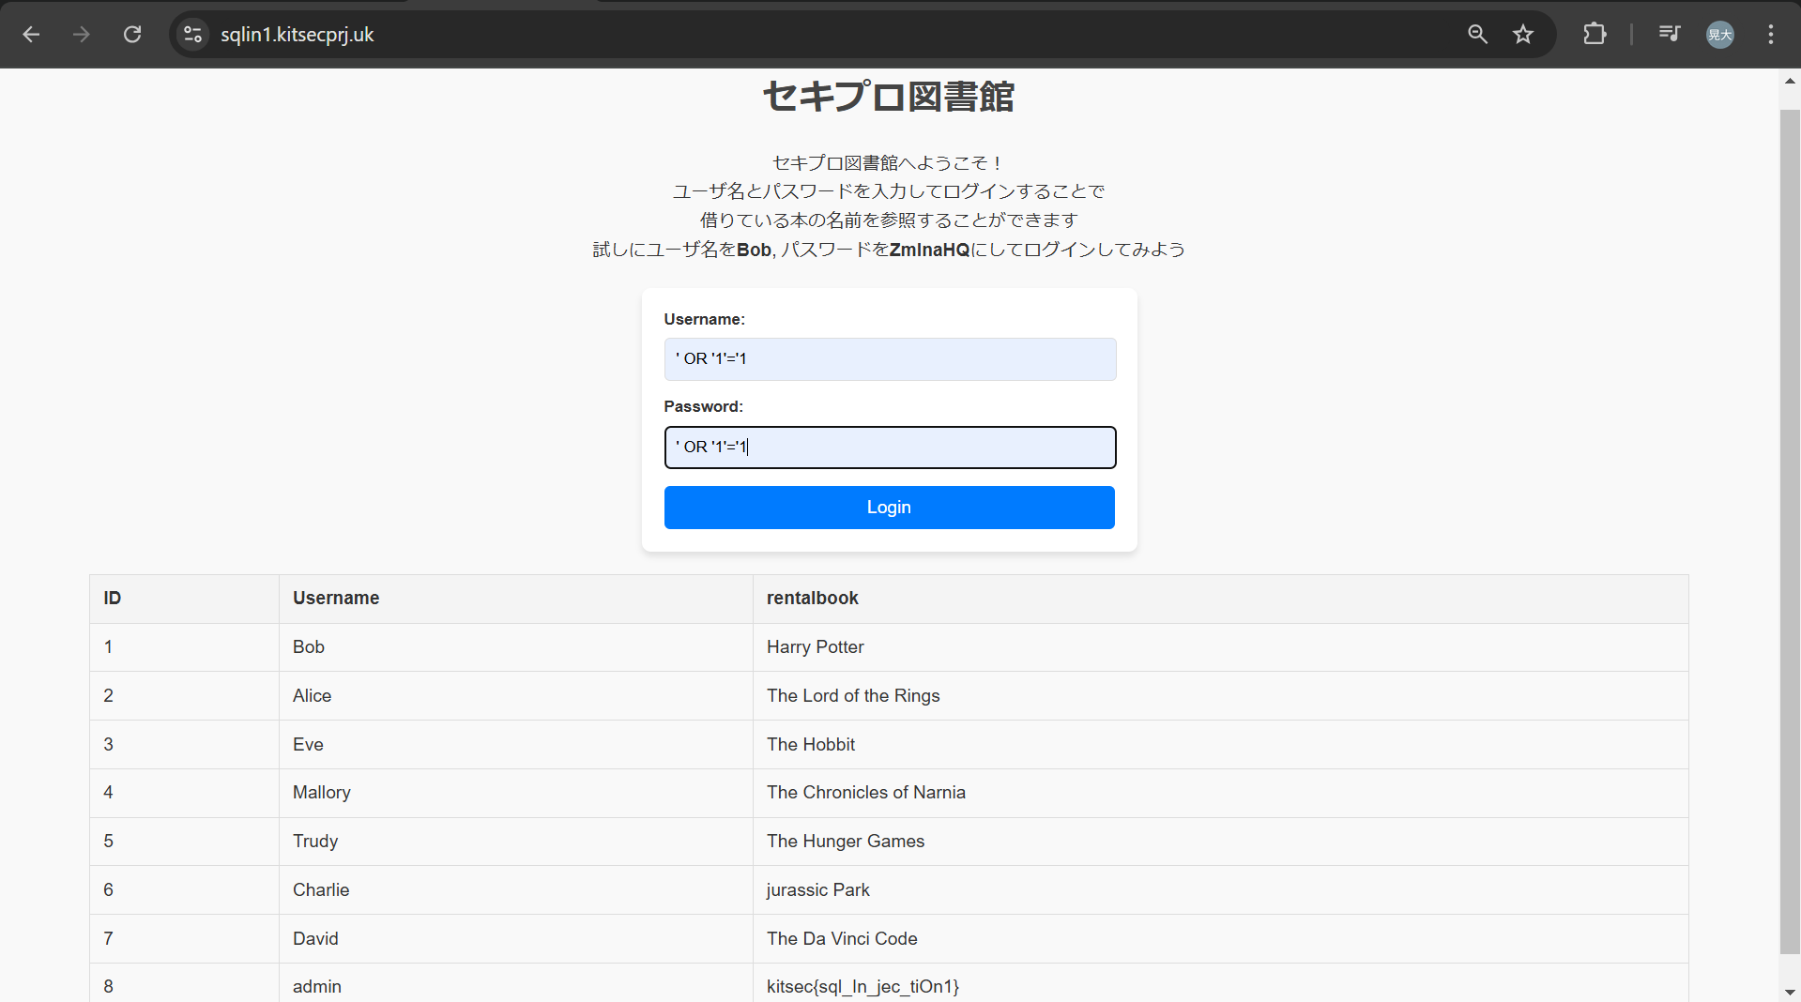Focus the Username input field

coord(890,359)
